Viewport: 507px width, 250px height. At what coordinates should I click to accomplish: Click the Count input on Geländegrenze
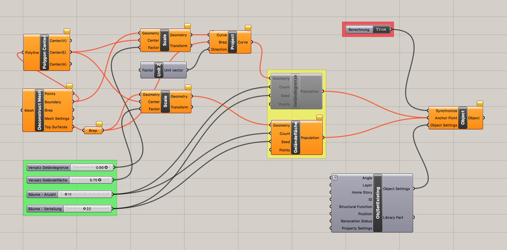(x=285, y=87)
